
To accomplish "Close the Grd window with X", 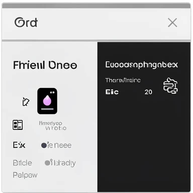I will click(x=172, y=23).
